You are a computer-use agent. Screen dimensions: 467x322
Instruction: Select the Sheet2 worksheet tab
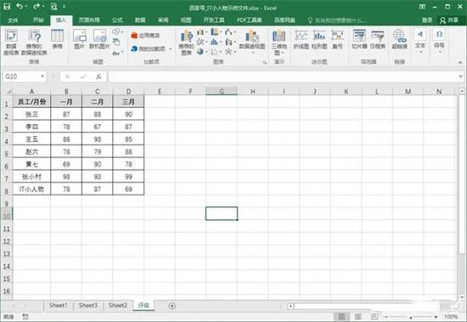click(x=118, y=305)
